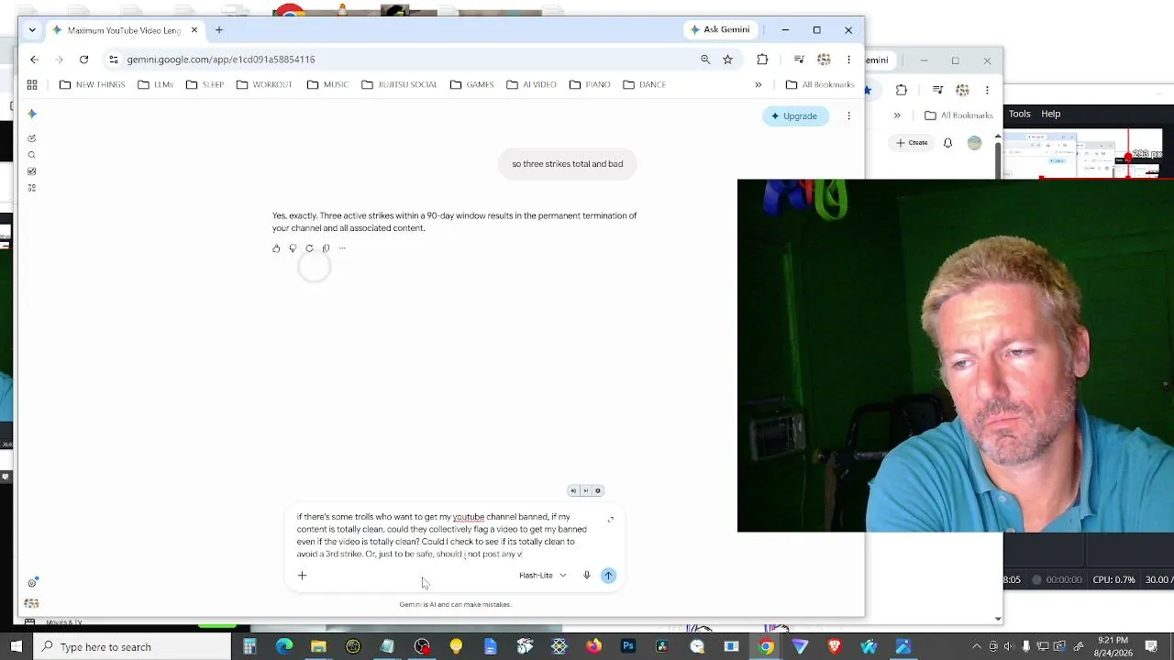
Task: Open notifications bell in the background window
Action: pos(947,143)
